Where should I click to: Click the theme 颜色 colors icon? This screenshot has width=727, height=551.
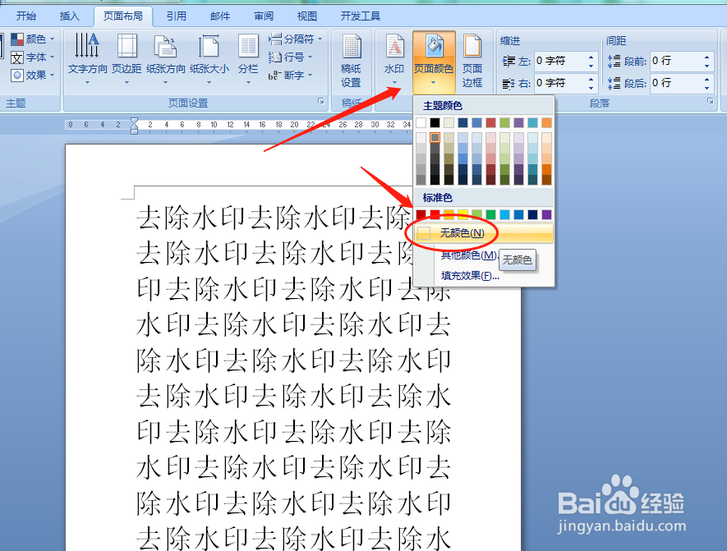(17, 39)
